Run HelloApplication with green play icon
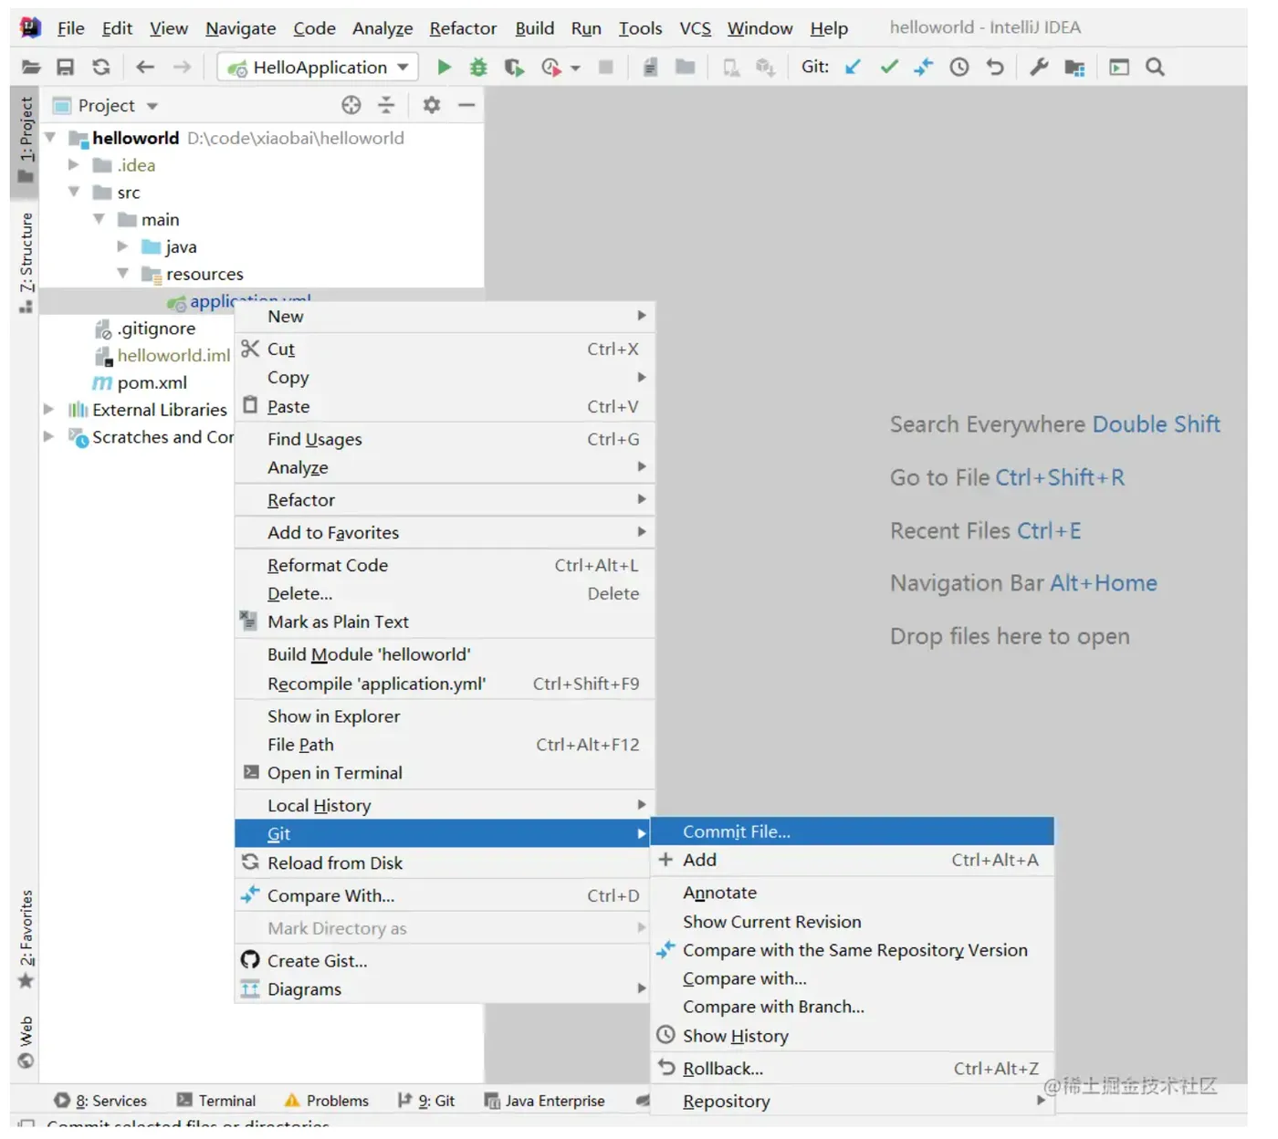The width and height of the screenshot is (1278, 1139). [445, 68]
